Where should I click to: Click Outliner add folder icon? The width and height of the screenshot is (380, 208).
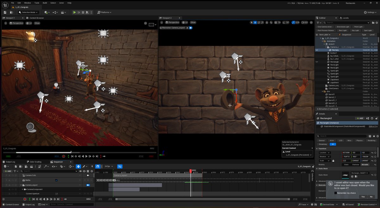coord(373,23)
